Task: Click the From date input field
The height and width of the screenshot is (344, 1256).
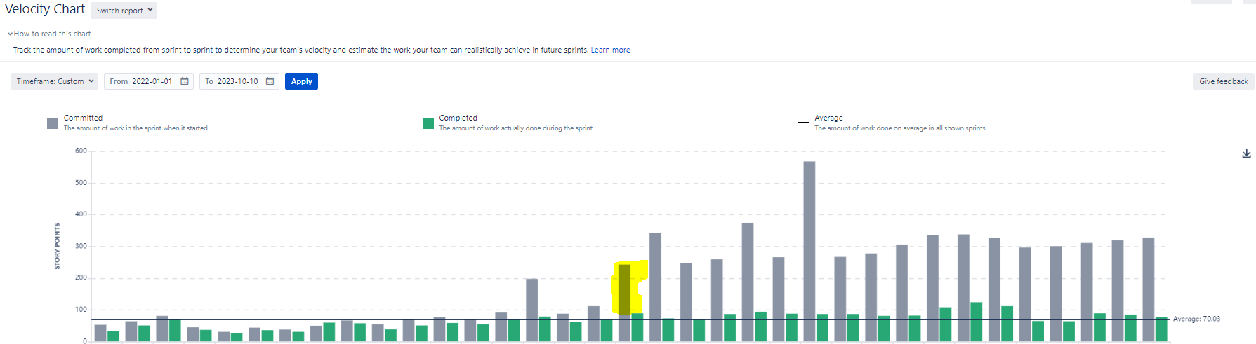Action: pos(148,81)
